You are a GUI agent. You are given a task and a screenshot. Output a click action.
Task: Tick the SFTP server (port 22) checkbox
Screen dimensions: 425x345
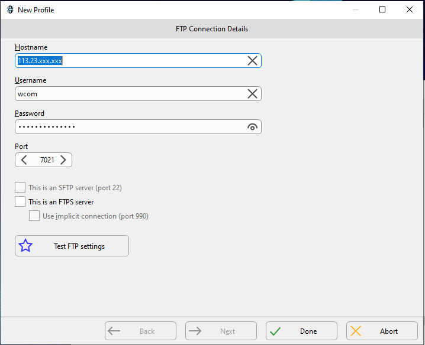20,187
